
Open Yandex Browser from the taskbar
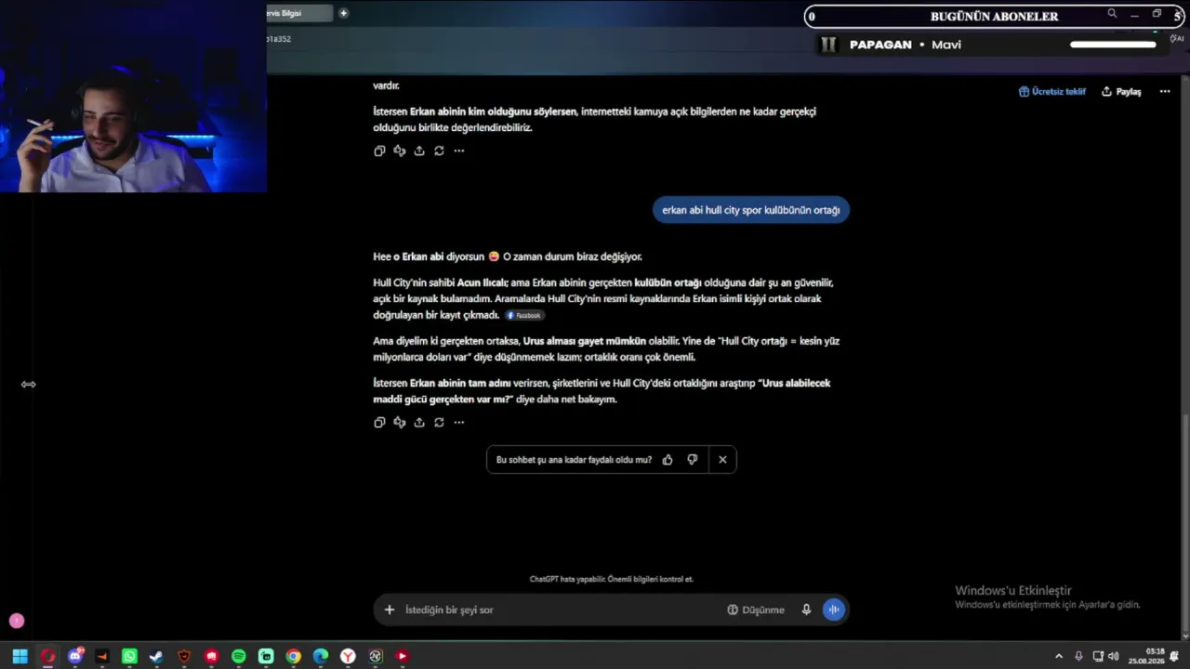(x=348, y=657)
